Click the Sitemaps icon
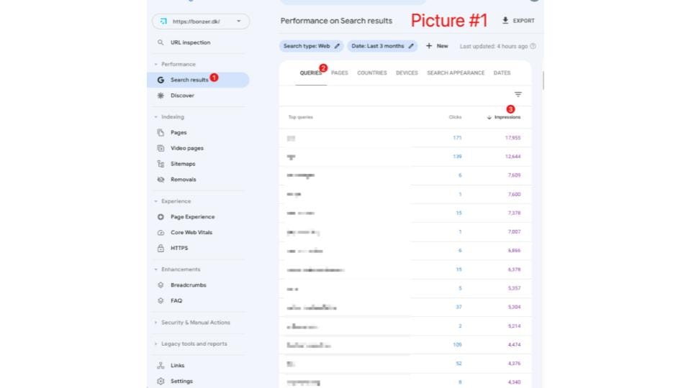 click(x=161, y=164)
